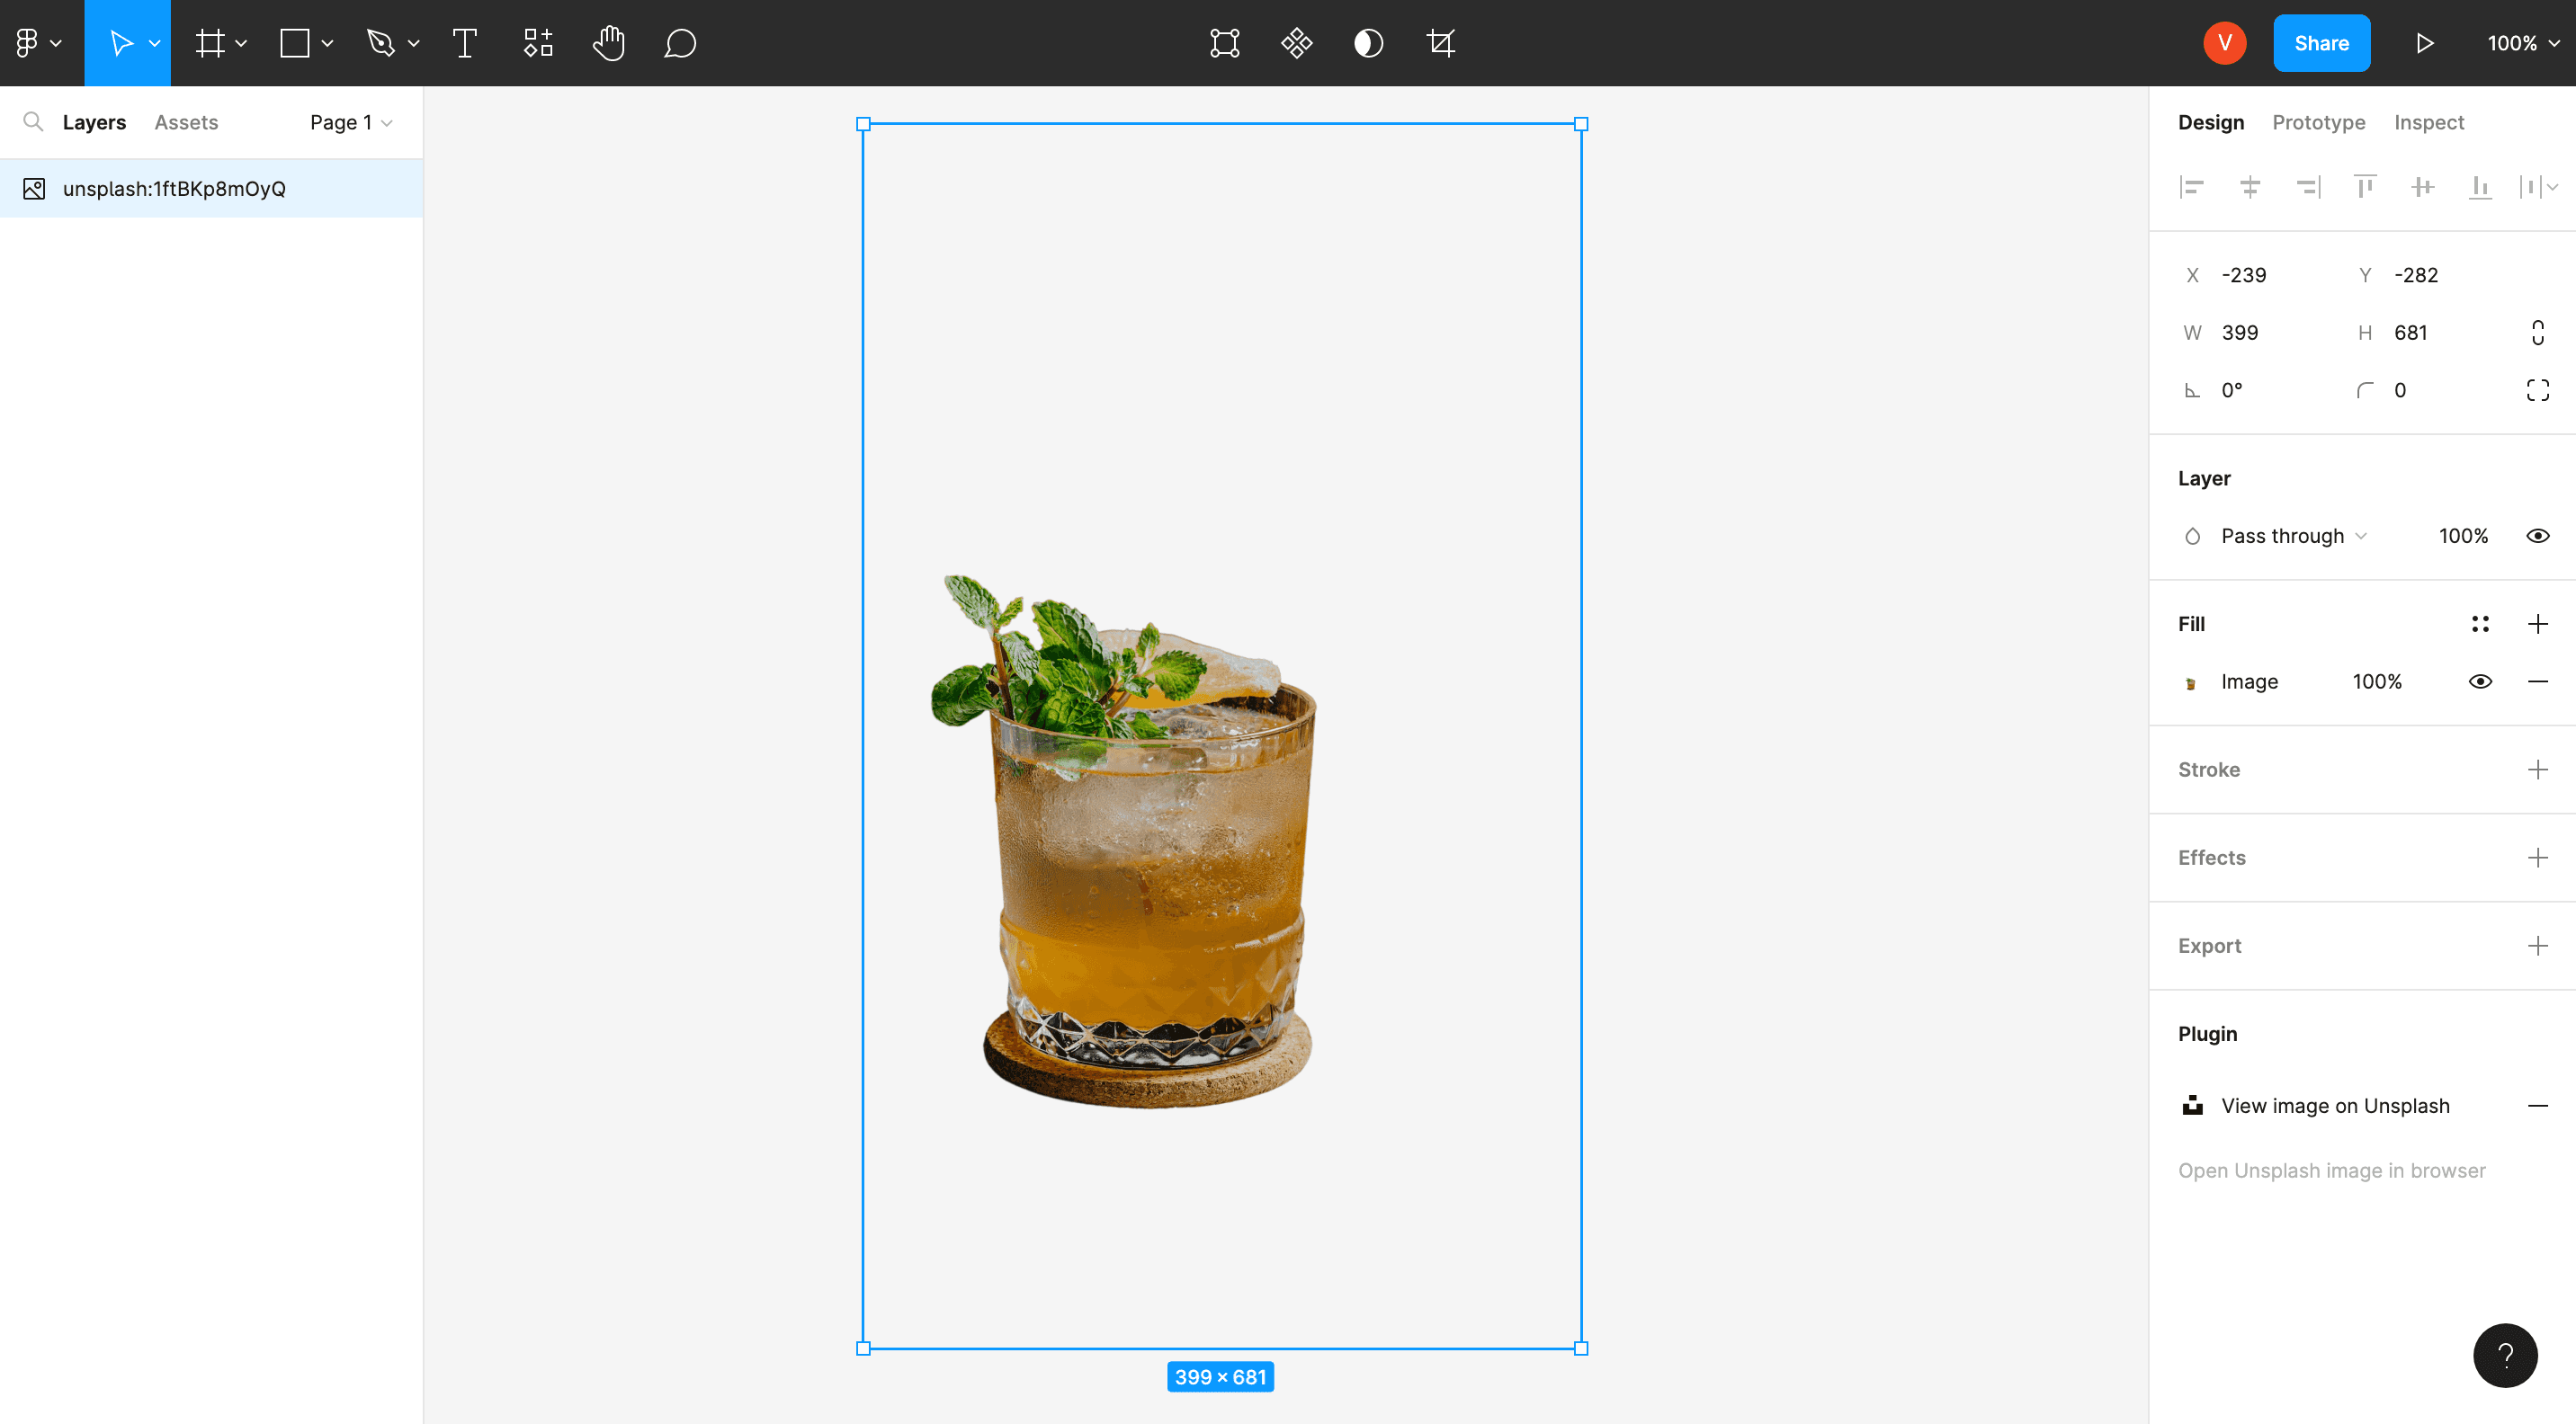
Task: Open the image on Unsplash
Action: [2334, 1105]
